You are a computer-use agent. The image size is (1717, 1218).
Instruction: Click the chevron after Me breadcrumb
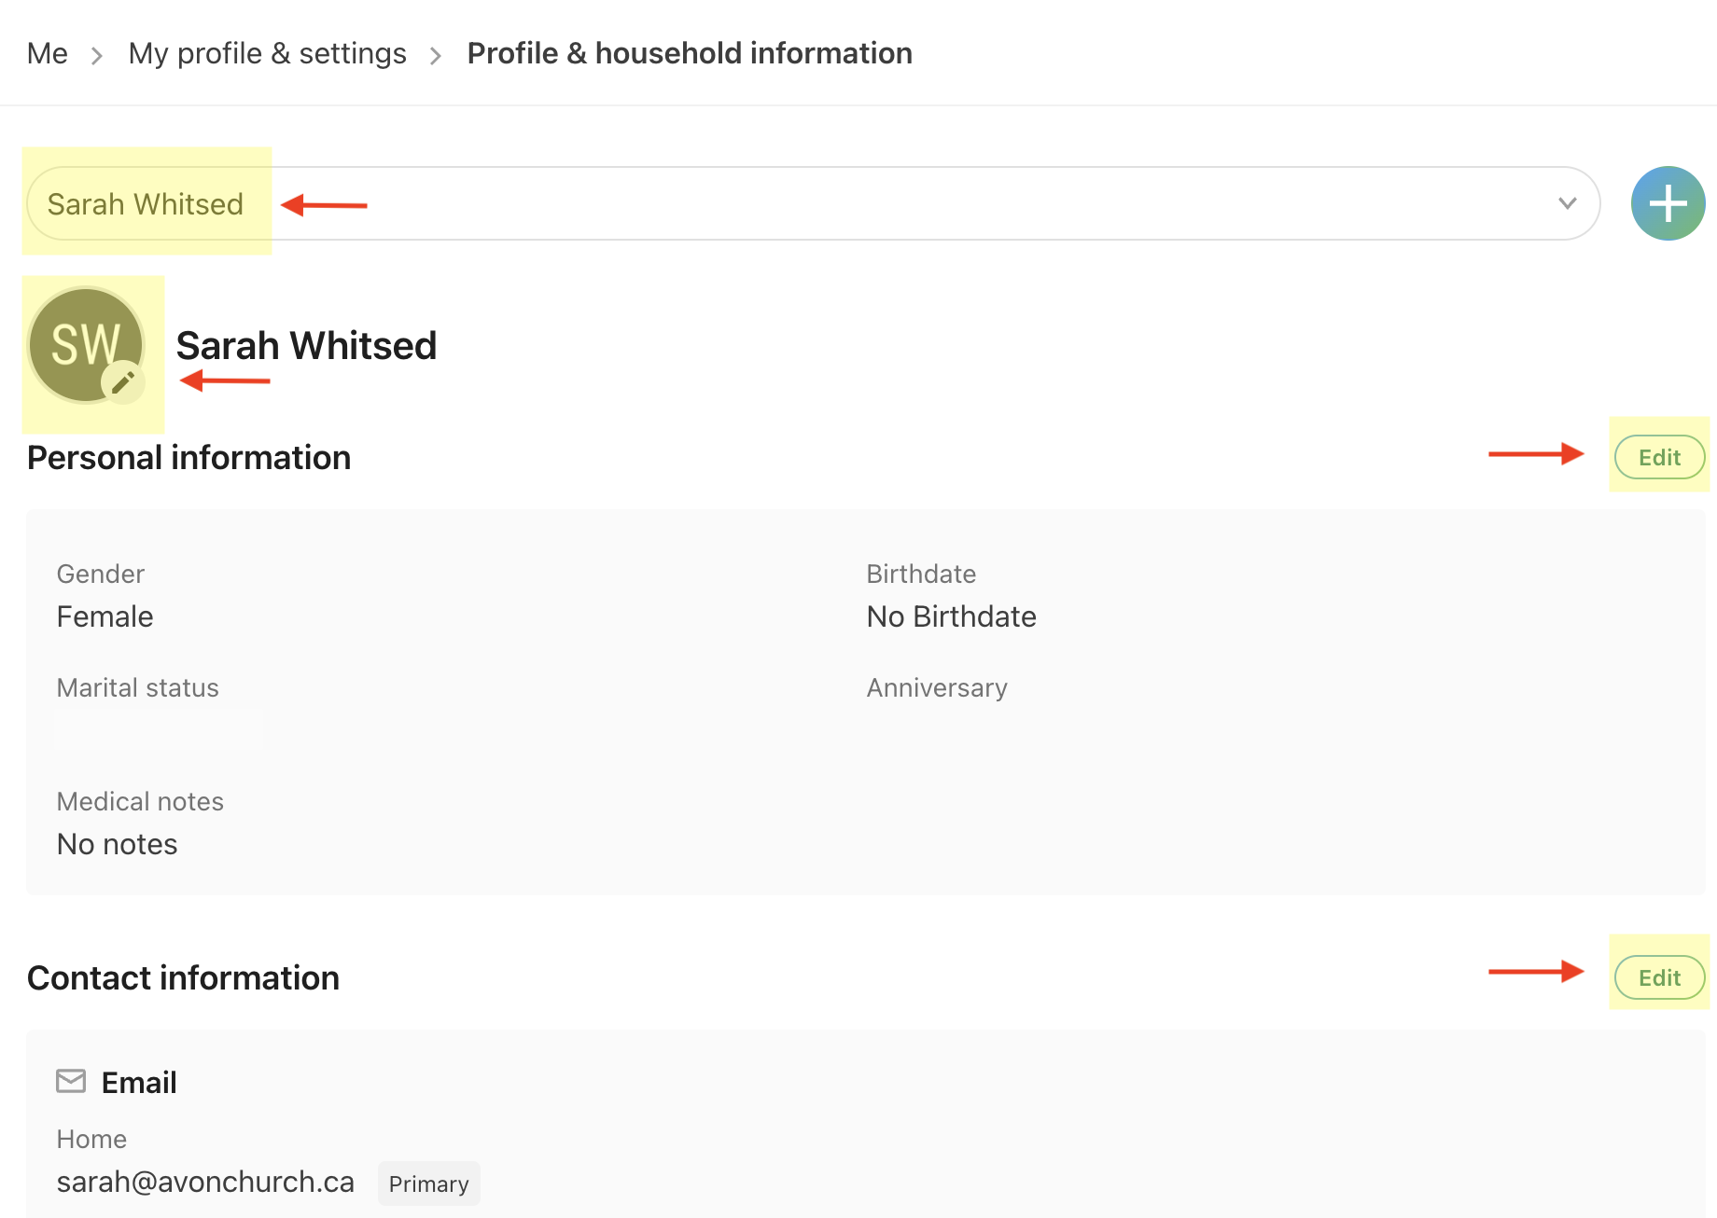point(97,56)
